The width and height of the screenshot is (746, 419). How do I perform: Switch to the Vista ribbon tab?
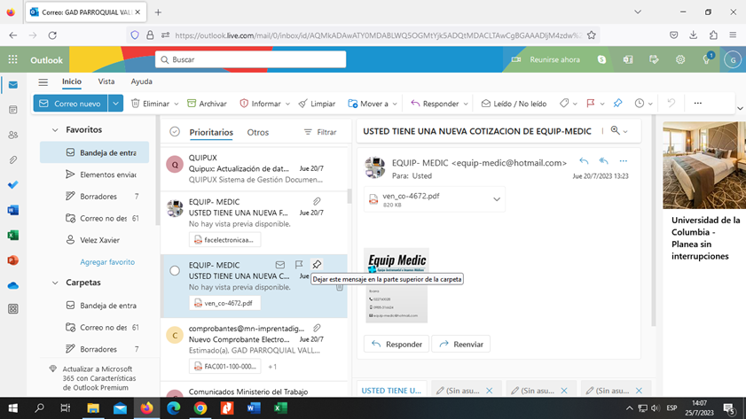(106, 81)
